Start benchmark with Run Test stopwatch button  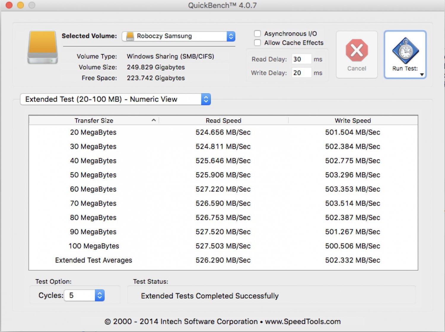click(405, 54)
